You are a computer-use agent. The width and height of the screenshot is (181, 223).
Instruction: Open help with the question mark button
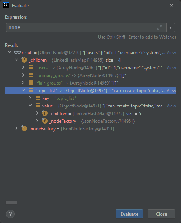click(10, 214)
